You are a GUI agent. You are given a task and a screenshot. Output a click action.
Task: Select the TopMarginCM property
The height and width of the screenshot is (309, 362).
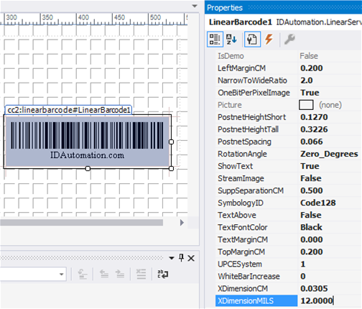coord(241,252)
